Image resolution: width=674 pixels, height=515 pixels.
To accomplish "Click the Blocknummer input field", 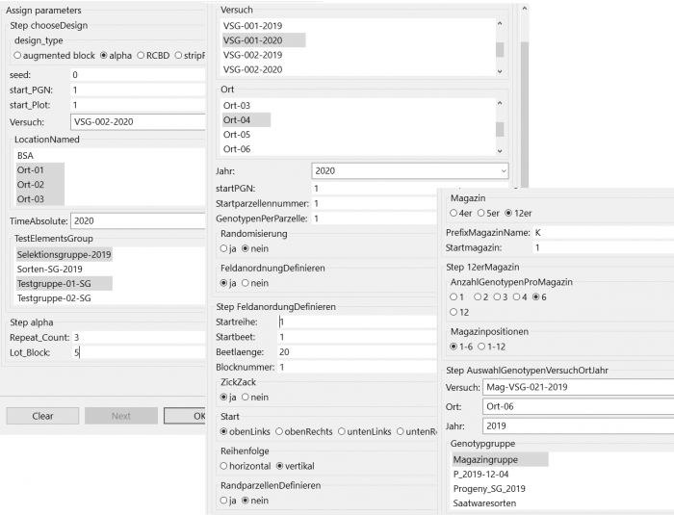I will point(357,367).
